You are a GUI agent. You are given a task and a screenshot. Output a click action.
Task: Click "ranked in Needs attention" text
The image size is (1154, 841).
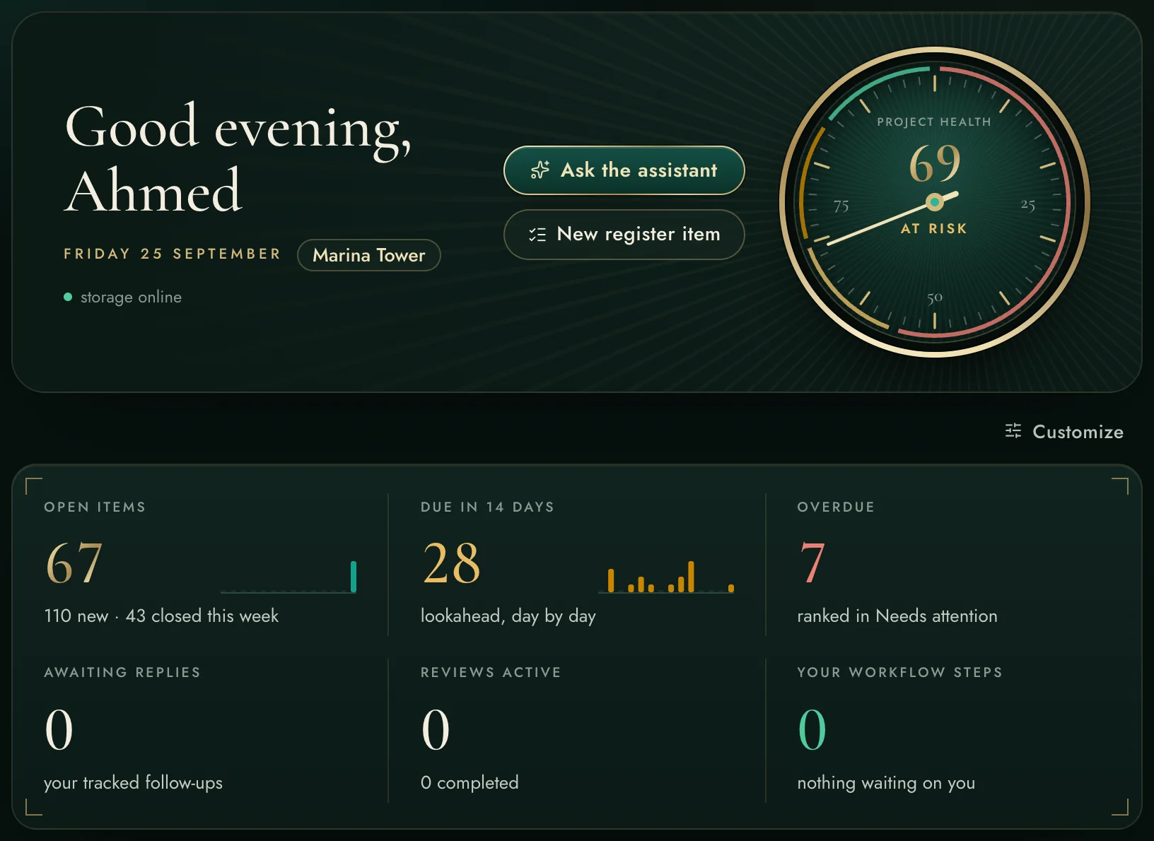coord(897,616)
